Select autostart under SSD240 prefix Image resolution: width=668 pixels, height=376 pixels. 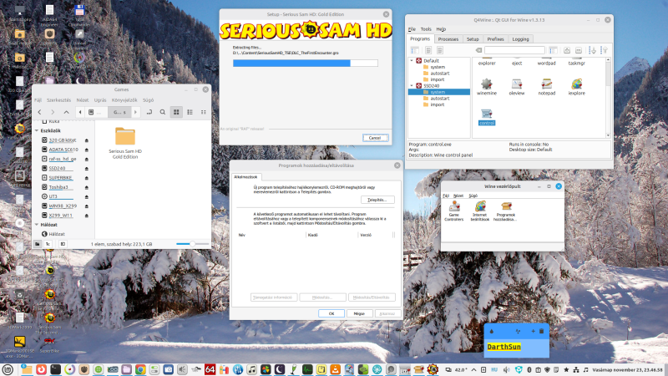440,98
